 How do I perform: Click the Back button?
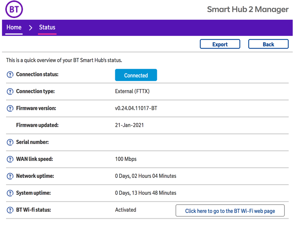tap(268, 44)
